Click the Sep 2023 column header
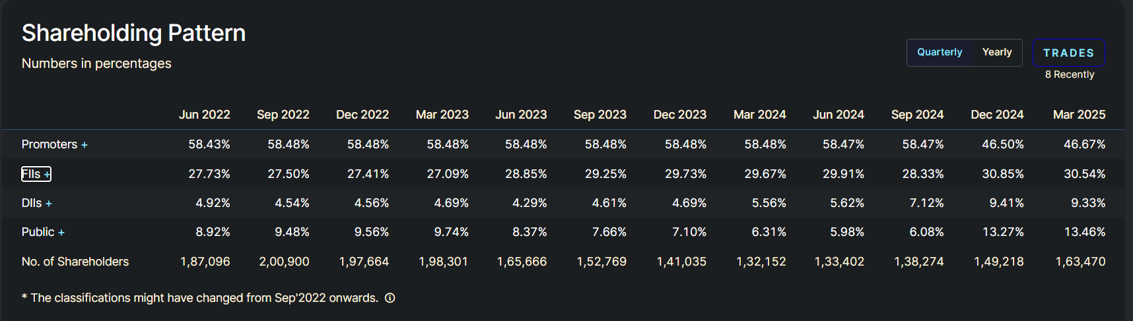Screen dimensions: 1133x321 [x=600, y=115]
